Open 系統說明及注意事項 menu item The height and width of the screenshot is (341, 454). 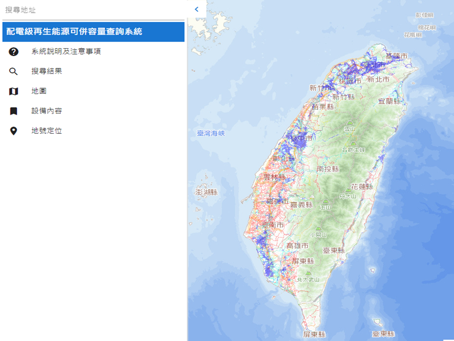tap(66, 51)
